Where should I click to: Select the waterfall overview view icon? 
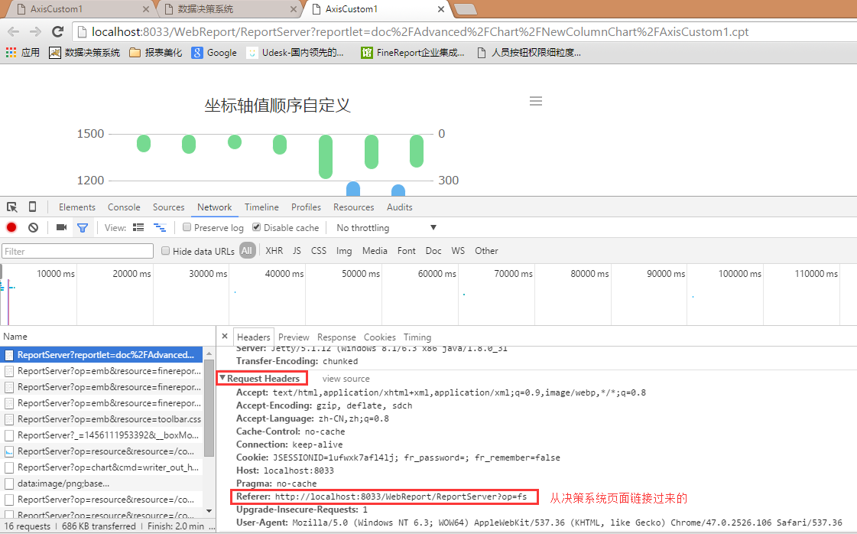click(x=160, y=228)
